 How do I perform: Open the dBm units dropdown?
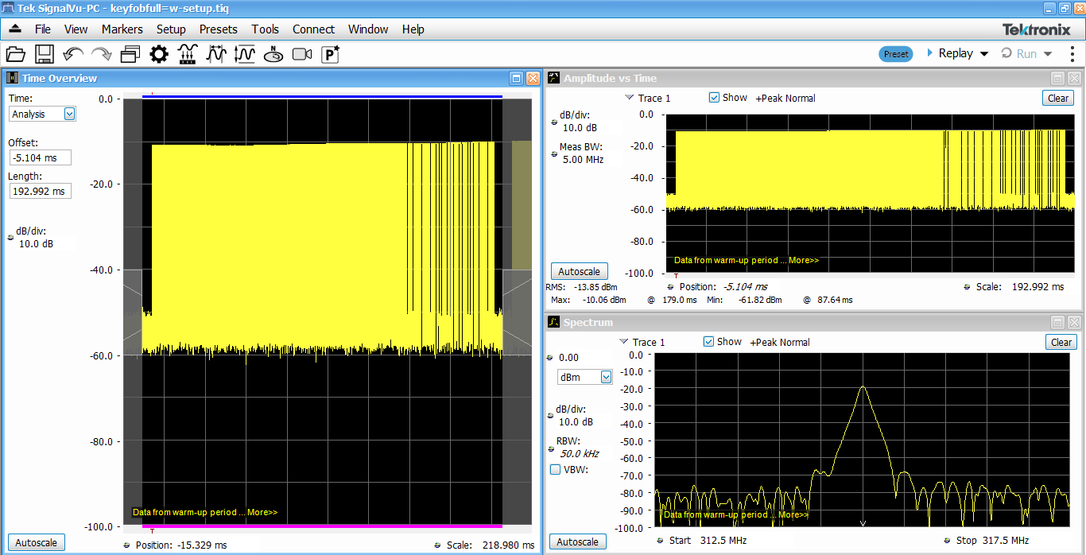(x=606, y=377)
